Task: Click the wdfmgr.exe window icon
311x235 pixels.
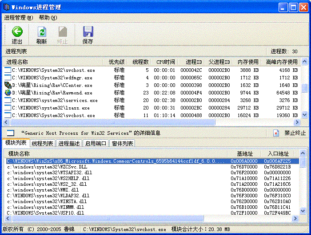Action: [x=8, y=78]
